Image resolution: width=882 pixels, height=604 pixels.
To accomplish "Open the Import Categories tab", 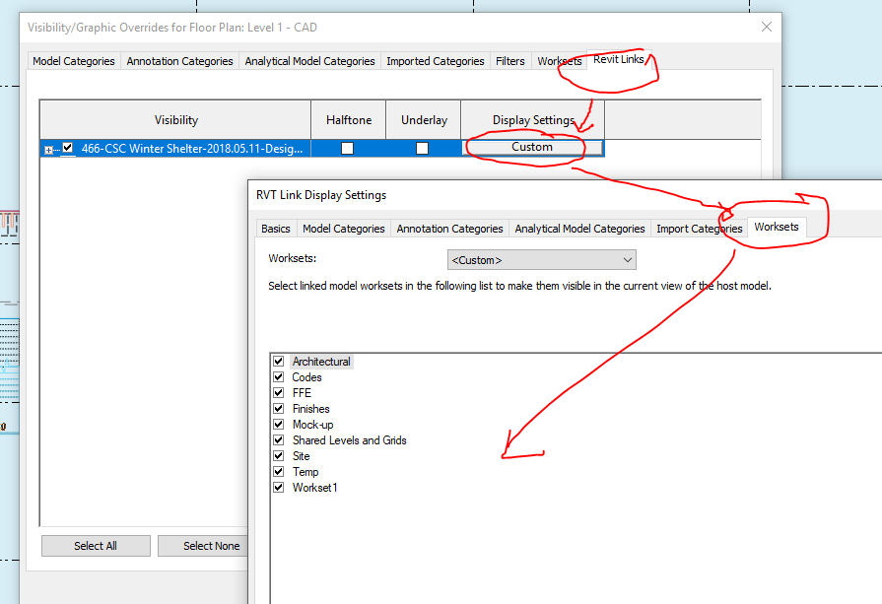I will pos(699,229).
